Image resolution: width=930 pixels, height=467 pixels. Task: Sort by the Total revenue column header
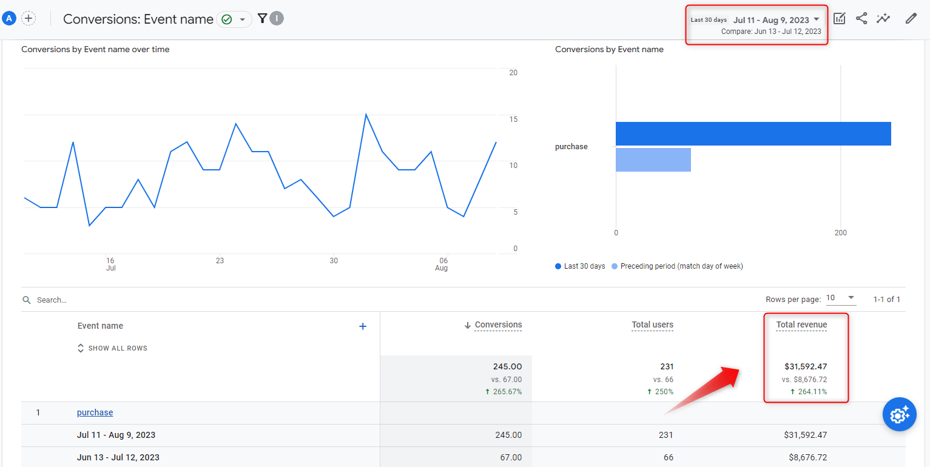(801, 325)
